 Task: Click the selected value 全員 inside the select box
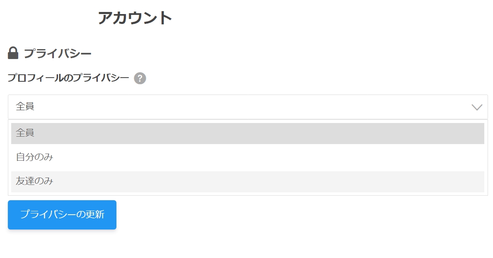click(25, 107)
